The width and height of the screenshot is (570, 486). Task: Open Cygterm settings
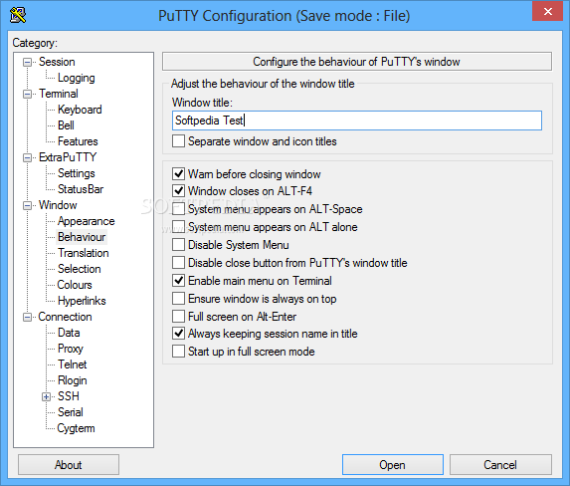76,428
